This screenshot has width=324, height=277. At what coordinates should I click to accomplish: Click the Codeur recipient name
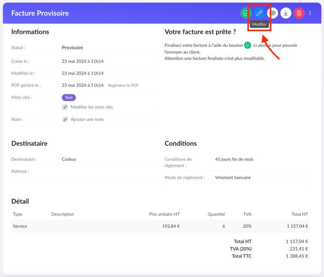click(x=69, y=159)
